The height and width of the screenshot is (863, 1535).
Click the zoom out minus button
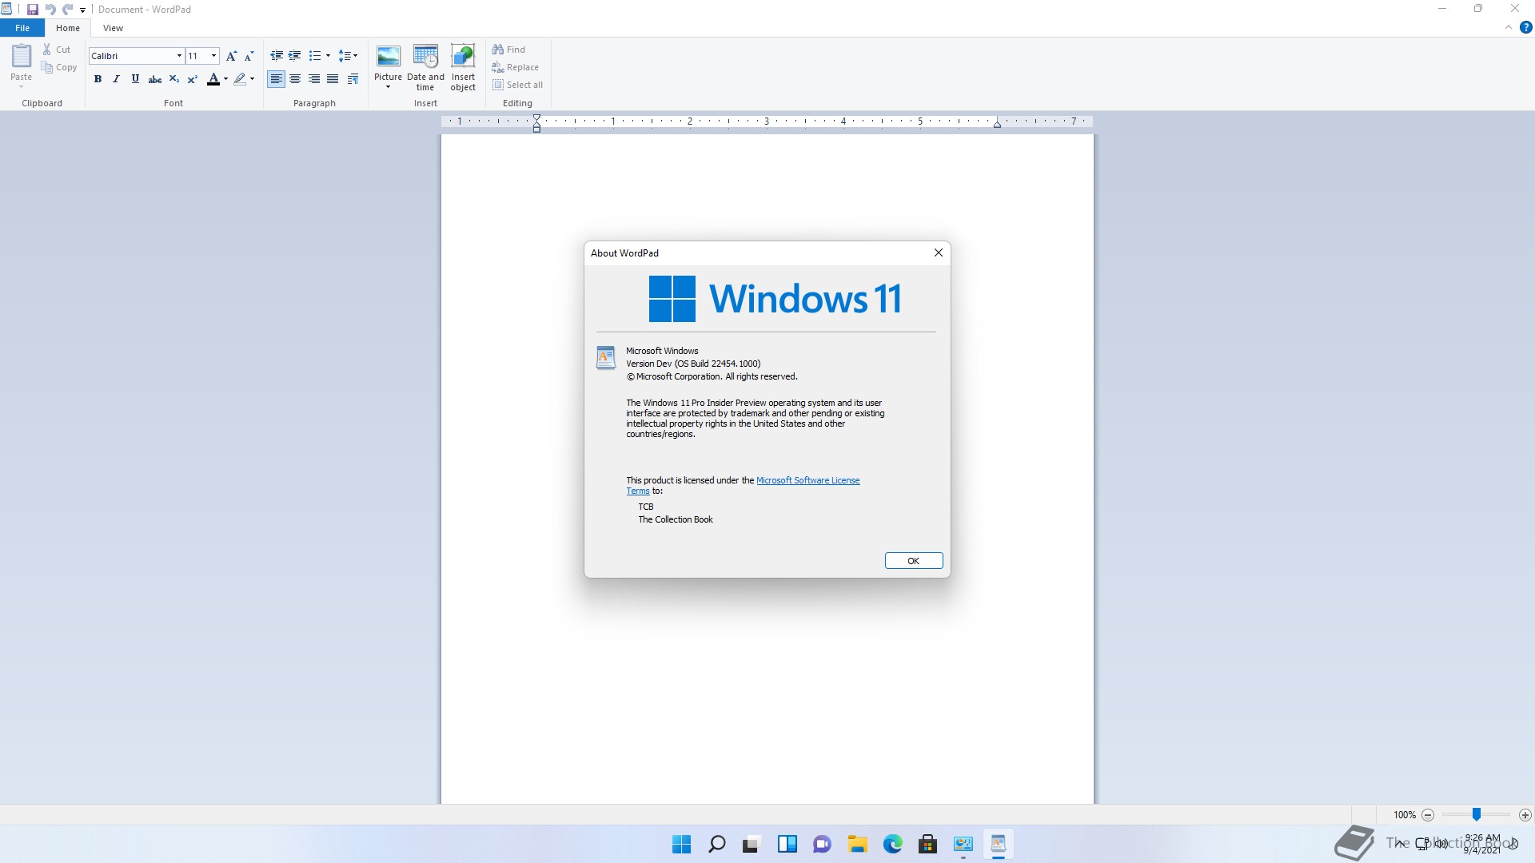(x=1428, y=815)
